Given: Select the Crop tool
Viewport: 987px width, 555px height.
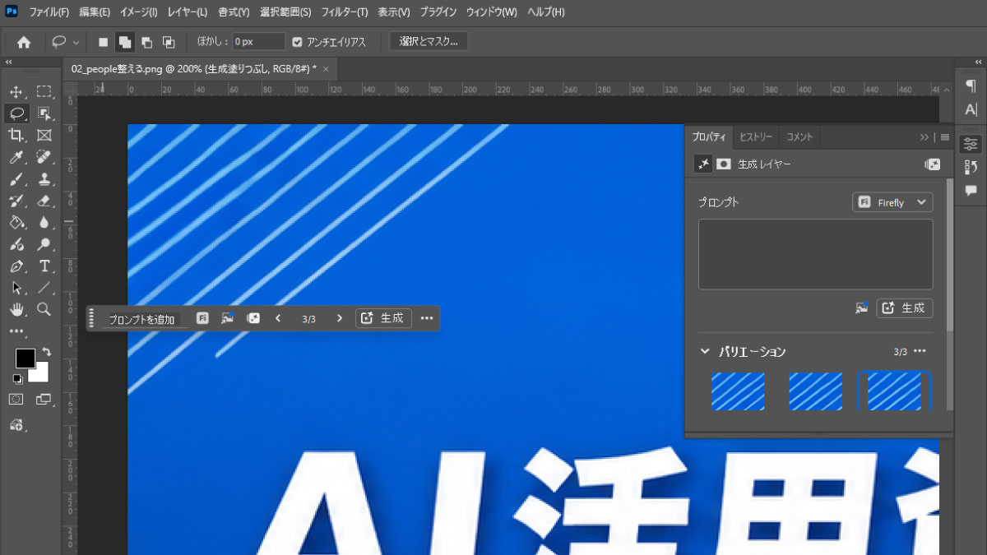Looking at the screenshot, I should (16, 135).
